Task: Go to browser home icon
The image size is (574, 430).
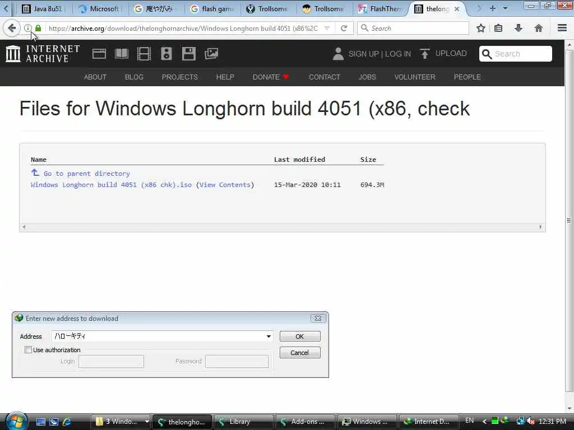Action: pyautogui.click(x=539, y=28)
